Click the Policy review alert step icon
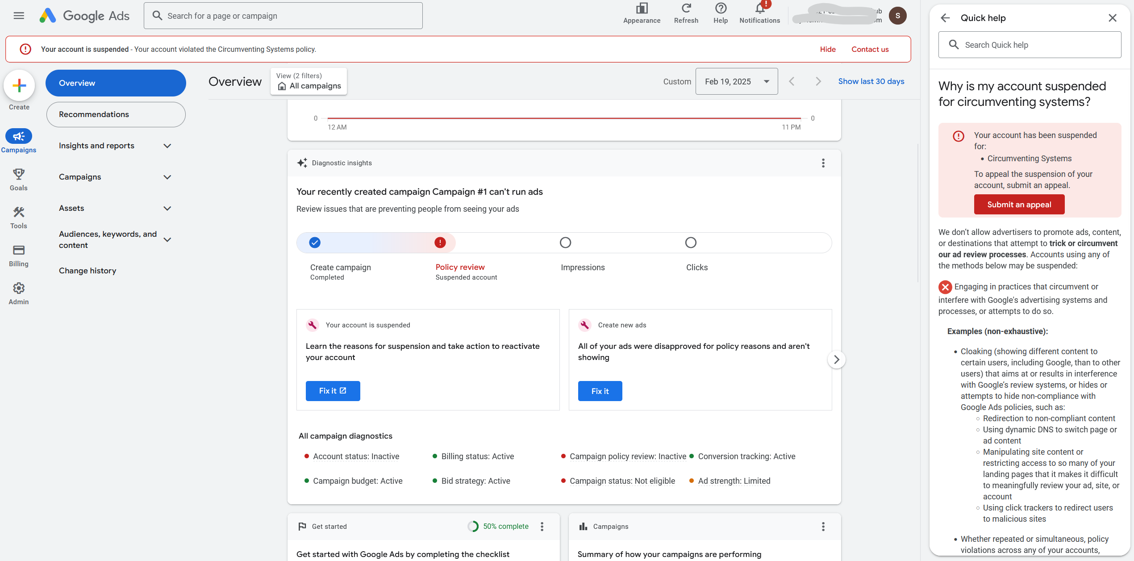The width and height of the screenshot is (1134, 561). [440, 243]
